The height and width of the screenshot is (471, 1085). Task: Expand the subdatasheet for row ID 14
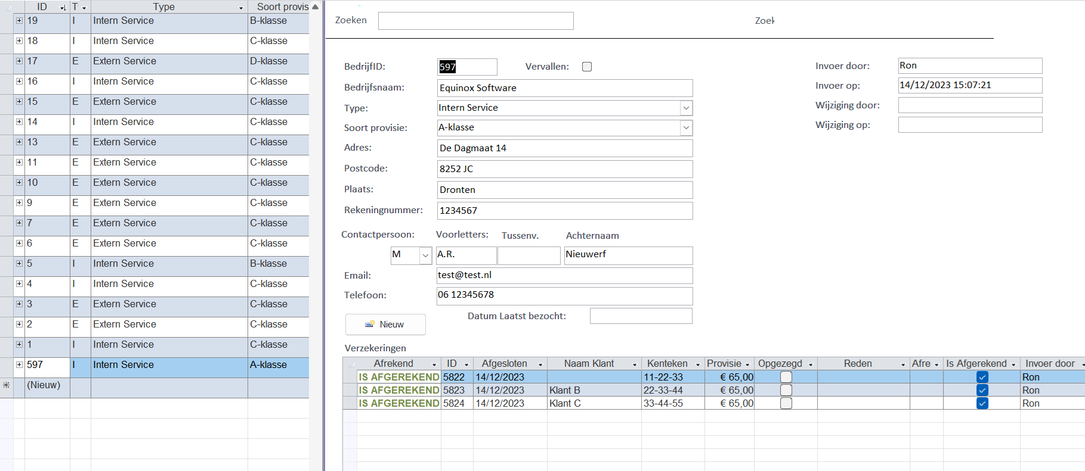(19, 121)
